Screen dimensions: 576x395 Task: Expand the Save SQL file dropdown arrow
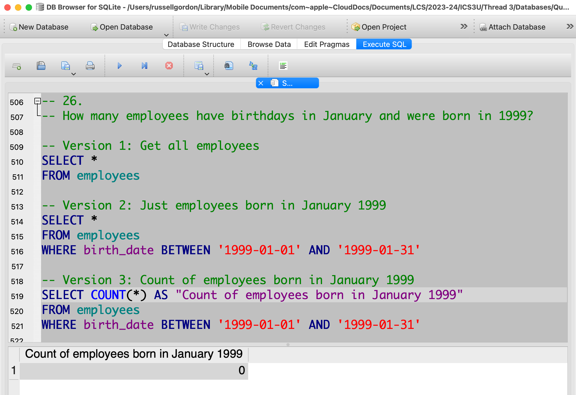pyautogui.click(x=74, y=74)
